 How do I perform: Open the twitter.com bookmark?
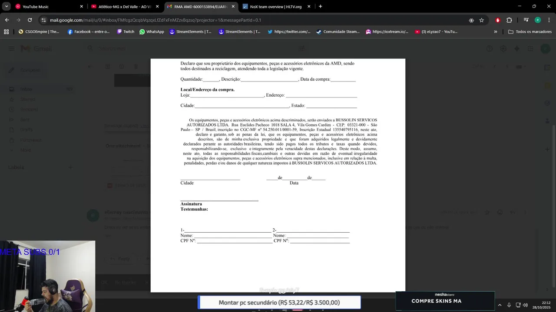289,32
